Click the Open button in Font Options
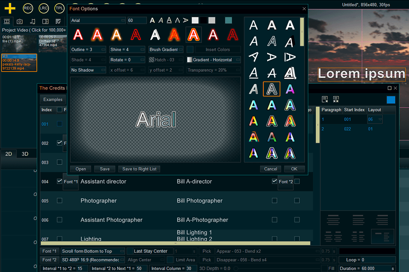 point(81,169)
